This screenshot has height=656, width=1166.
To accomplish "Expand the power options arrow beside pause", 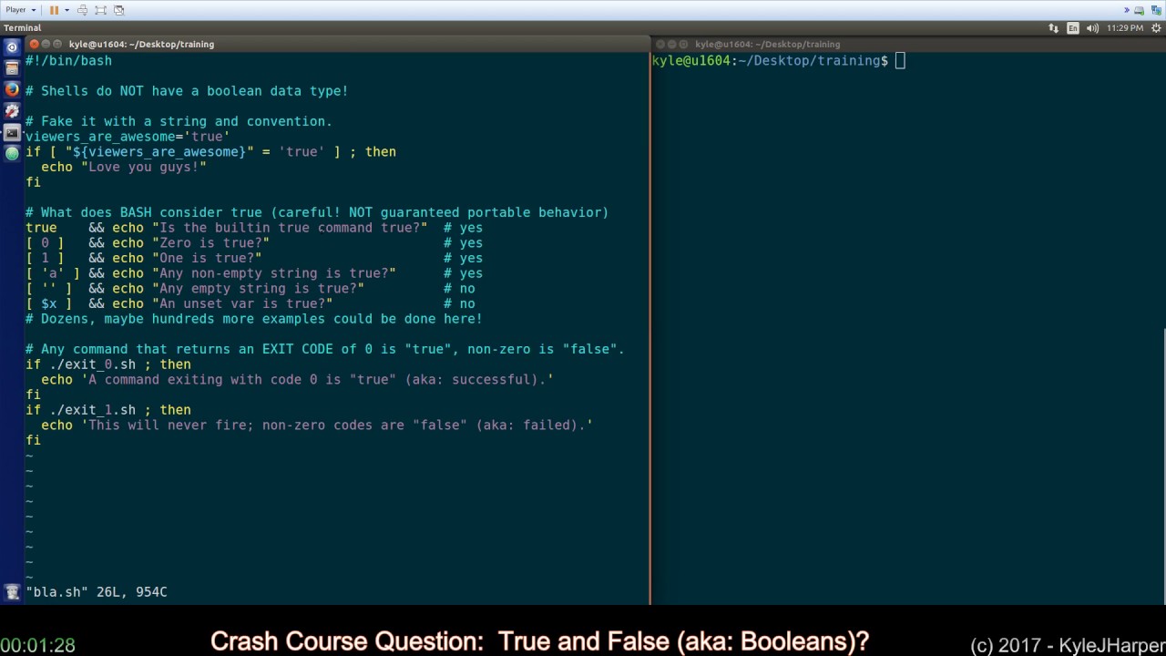I will (x=66, y=10).
